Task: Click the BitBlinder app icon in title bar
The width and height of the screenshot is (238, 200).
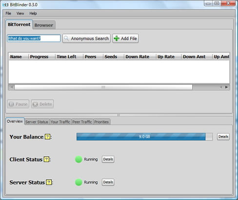Action: (5, 5)
